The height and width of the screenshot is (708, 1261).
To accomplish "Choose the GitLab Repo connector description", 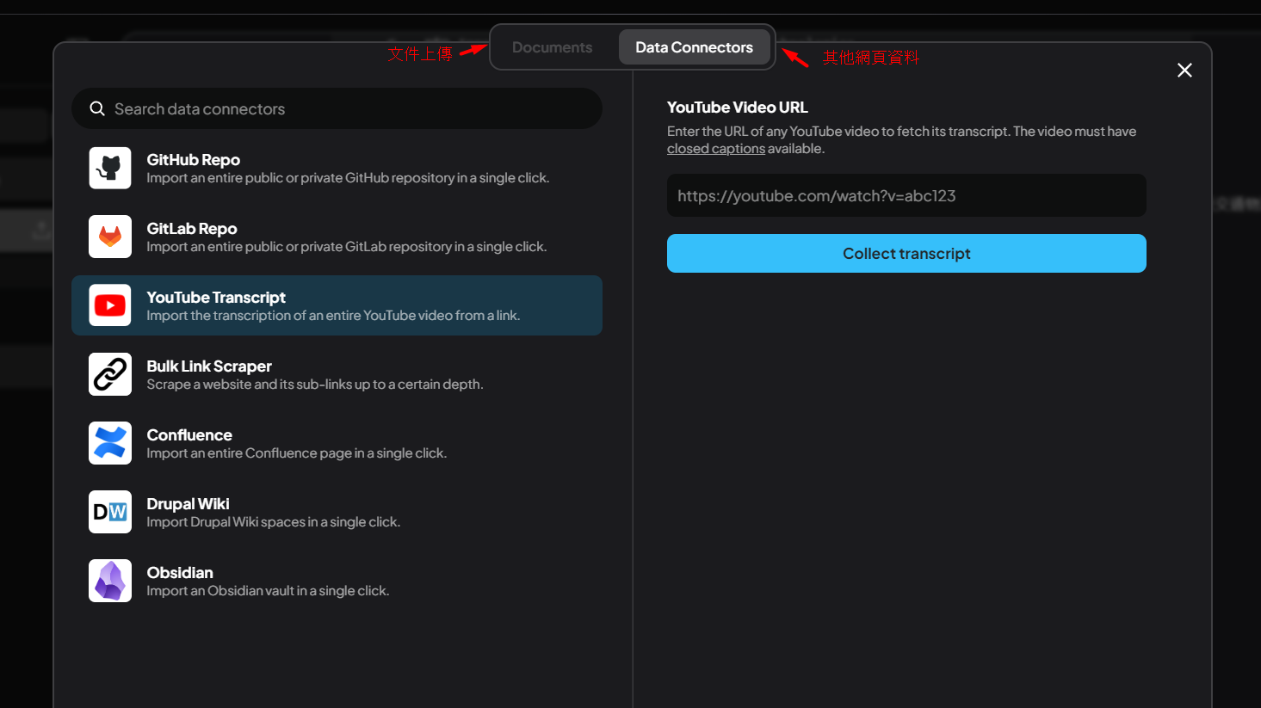I will coord(346,247).
